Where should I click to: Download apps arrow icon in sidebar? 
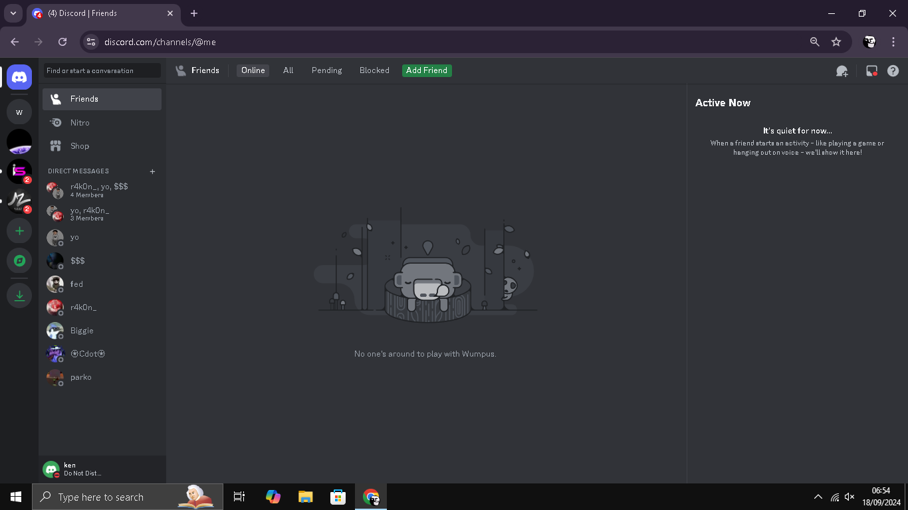tap(19, 296)
